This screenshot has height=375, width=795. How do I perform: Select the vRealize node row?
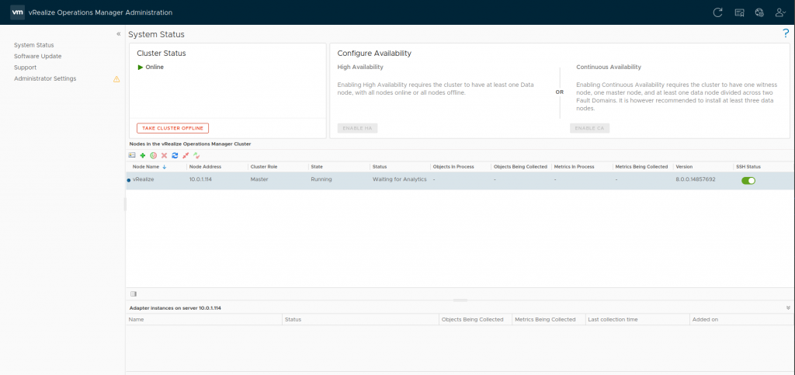[x=311, y=179]
